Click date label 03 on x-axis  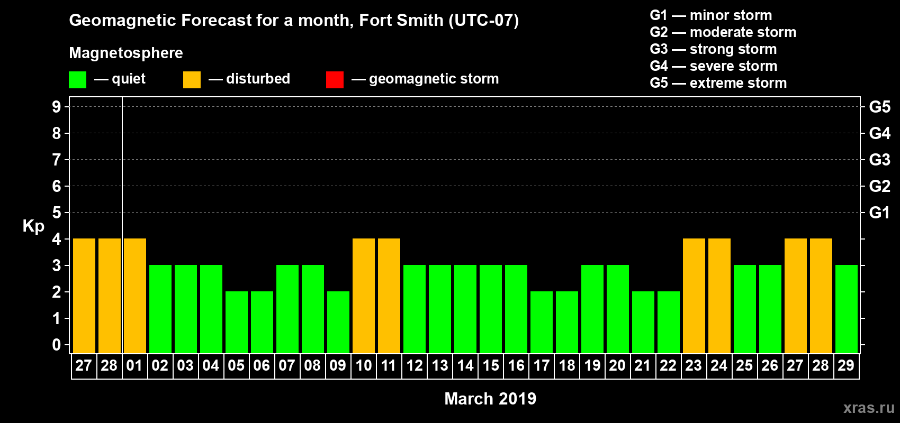pyautogui.click(x=185, y=366)
